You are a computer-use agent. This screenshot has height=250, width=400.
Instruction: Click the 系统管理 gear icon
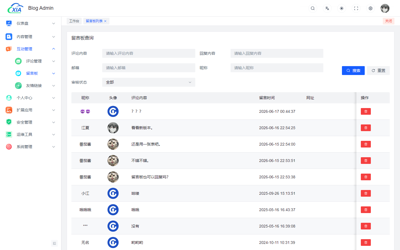(x=9, y=147)
